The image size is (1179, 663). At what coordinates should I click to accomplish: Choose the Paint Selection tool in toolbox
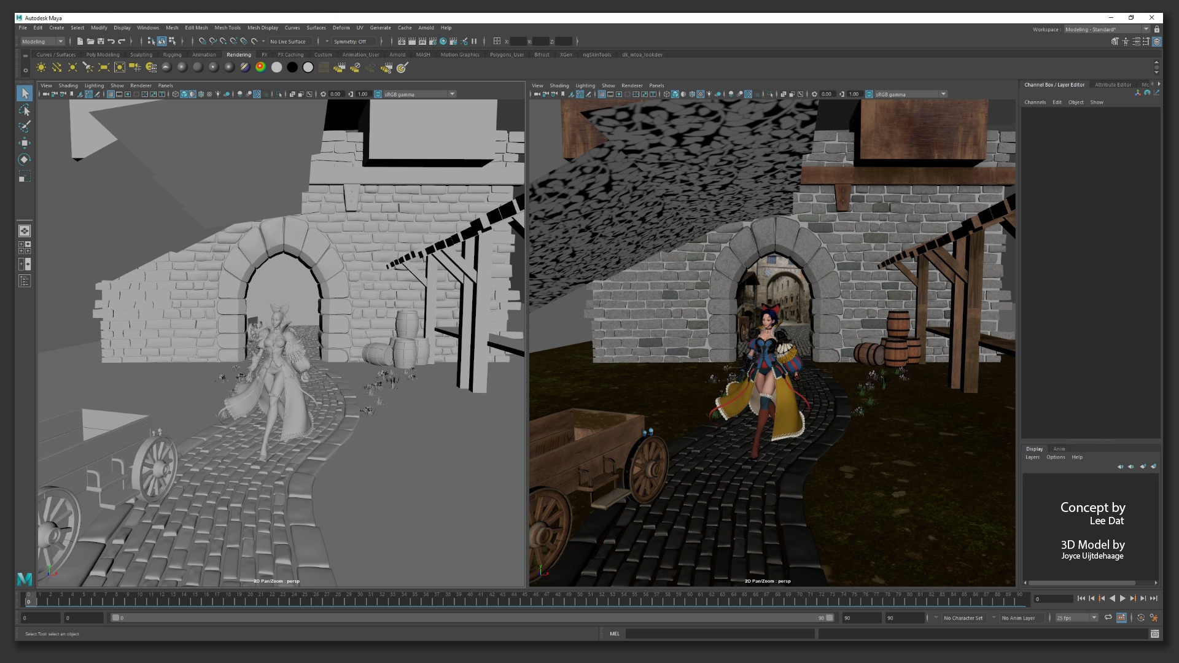25,126
